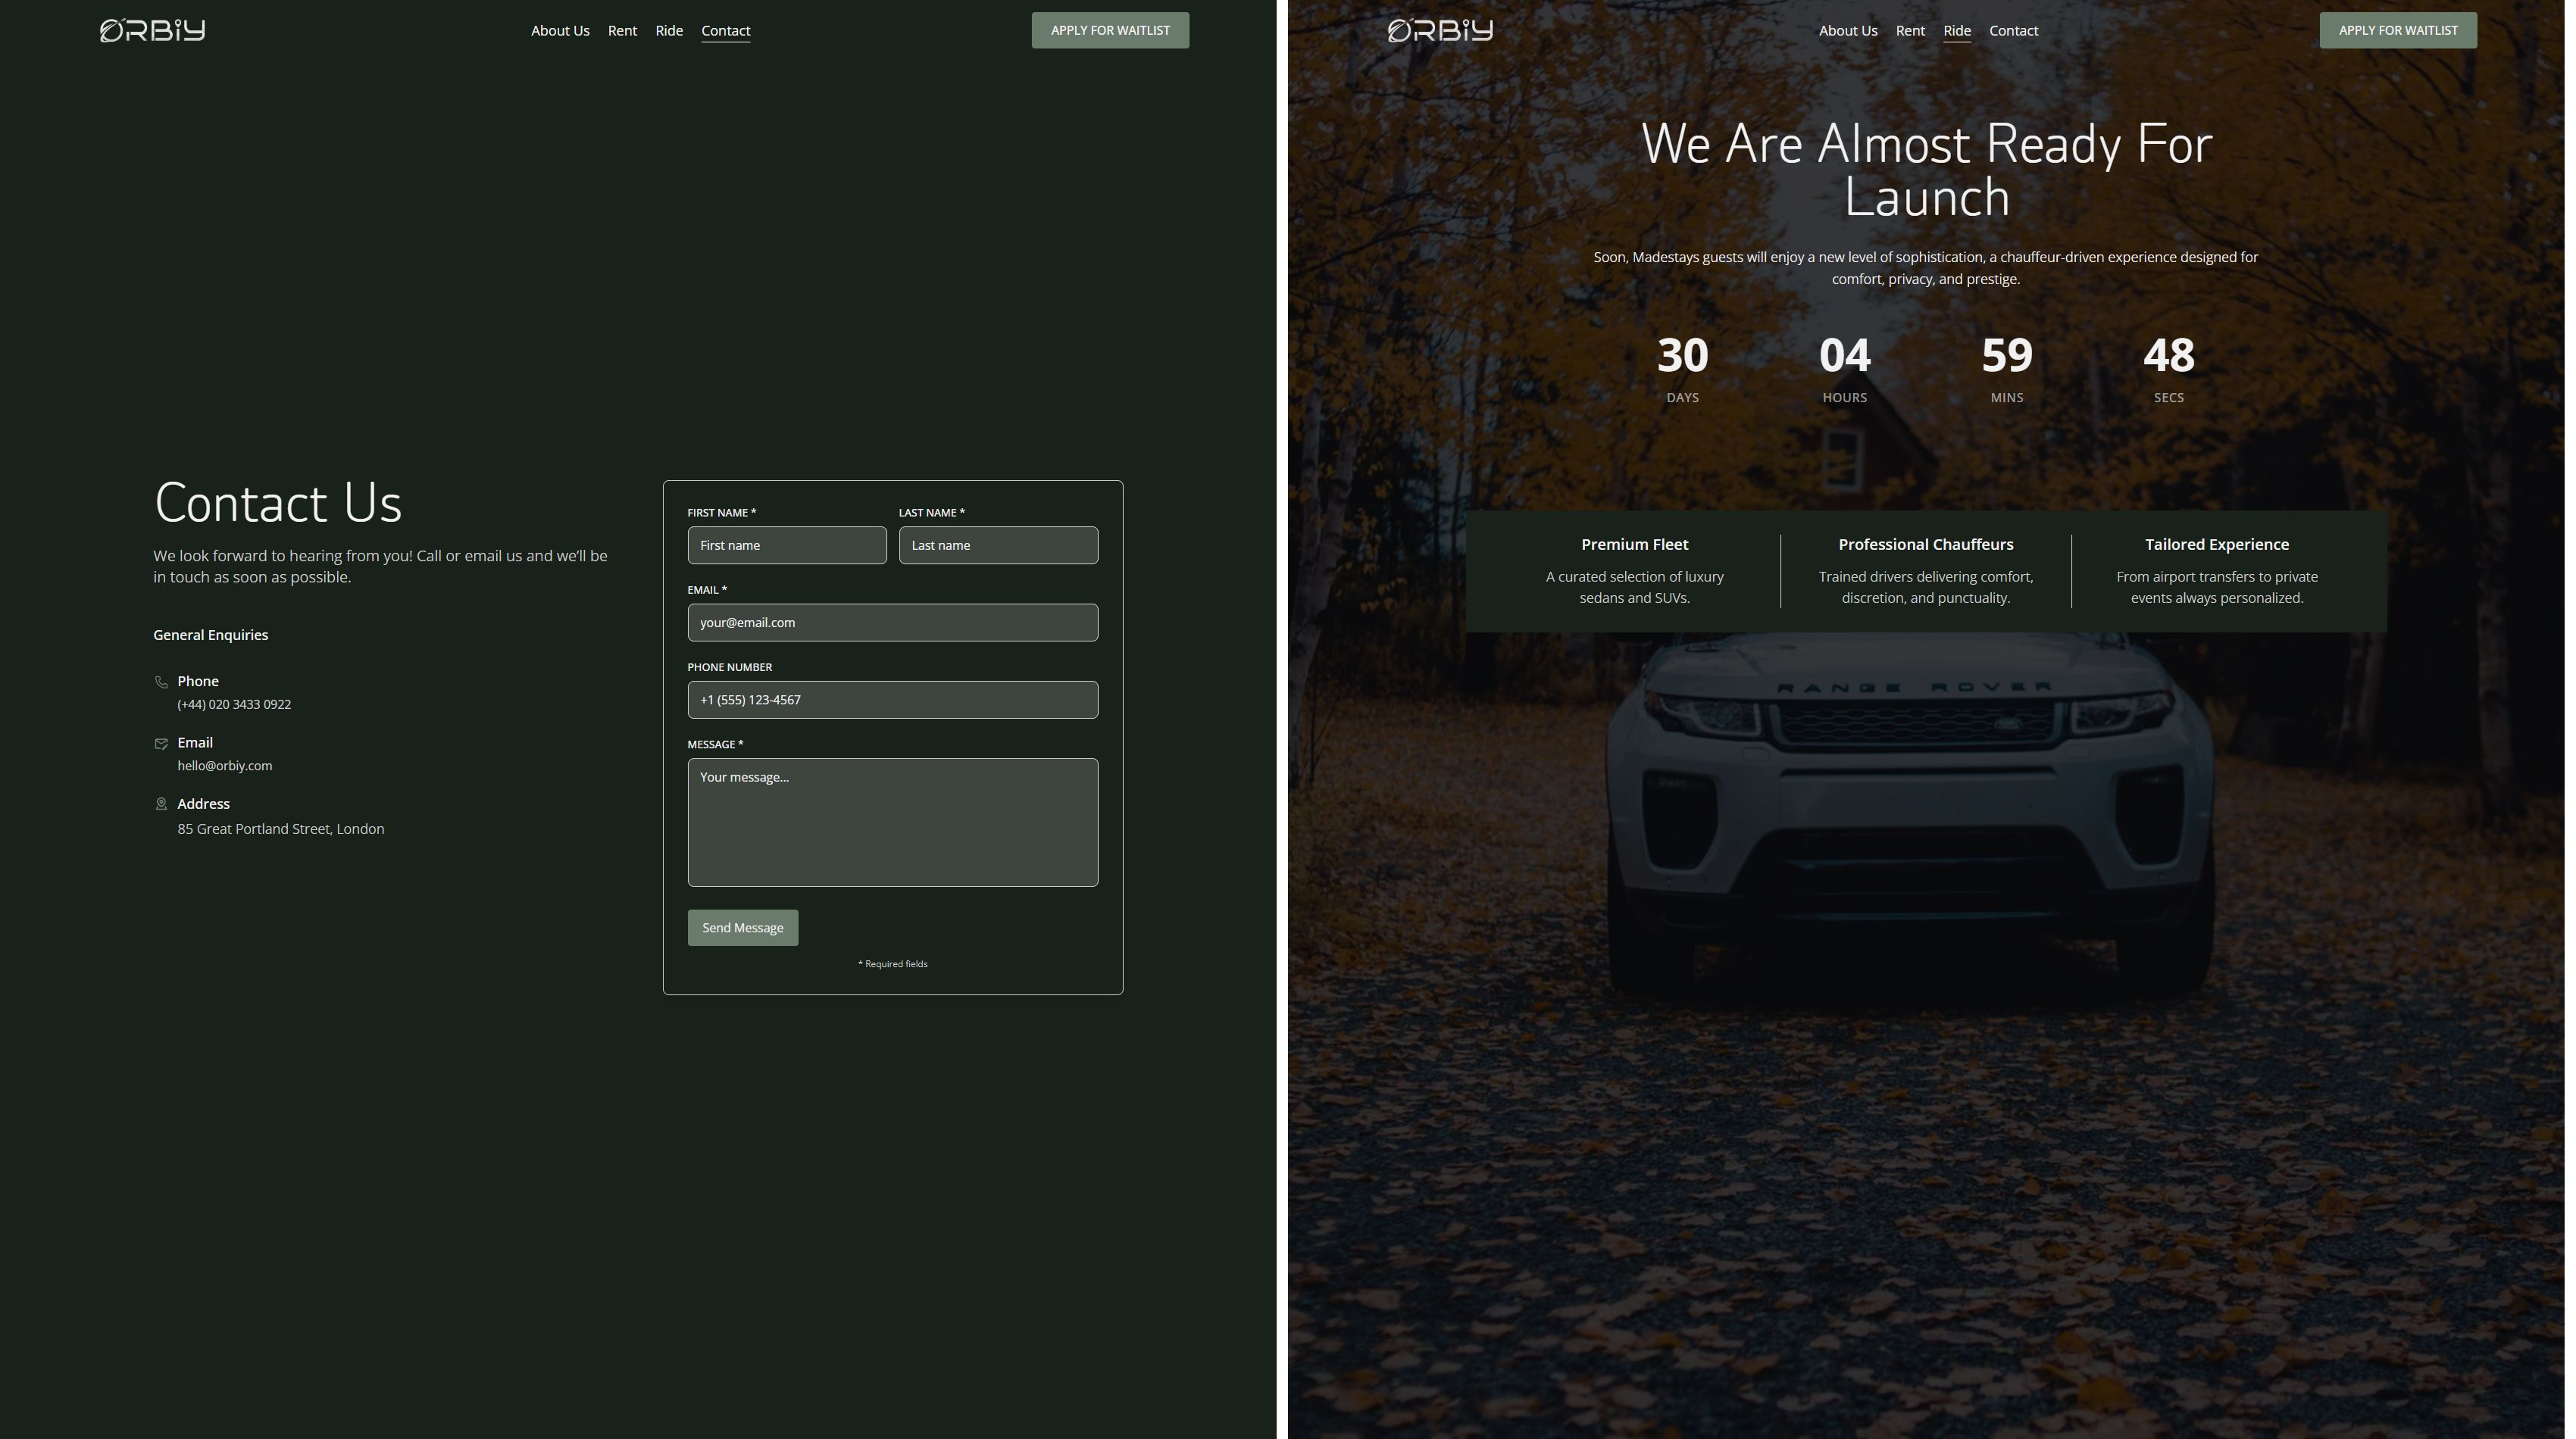
Task: Select the Ride link in left navigation
Action: (668, 31)
